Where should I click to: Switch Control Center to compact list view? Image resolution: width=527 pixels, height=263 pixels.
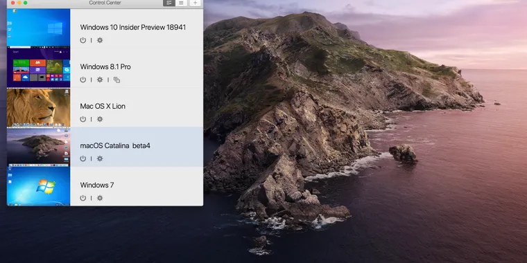tap(181, 3)
